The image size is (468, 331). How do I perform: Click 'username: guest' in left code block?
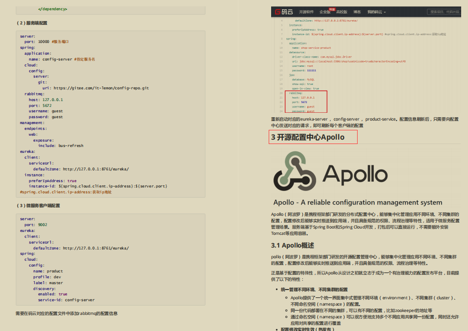point(46,111)
